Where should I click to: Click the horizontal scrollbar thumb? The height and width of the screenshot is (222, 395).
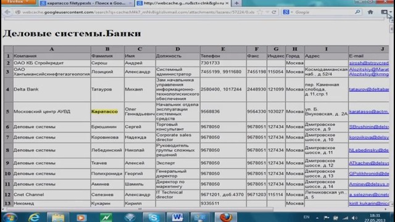(x=140, y=209)
